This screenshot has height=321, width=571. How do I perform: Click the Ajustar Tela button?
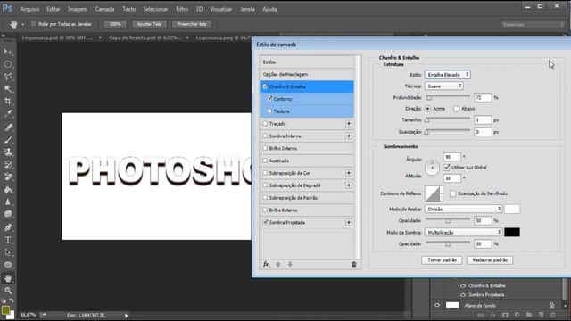(149, 24)
